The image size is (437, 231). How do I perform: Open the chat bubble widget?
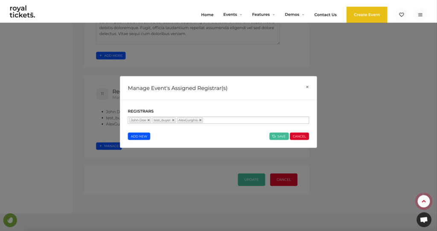424,219
